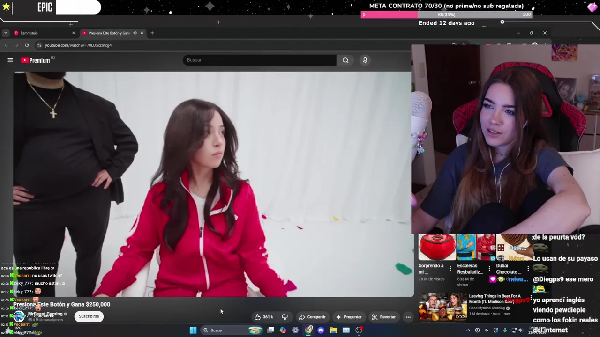
Task: Click the youtube.com address bar URL
Action: pyautogui.click(x=78, y=45)
